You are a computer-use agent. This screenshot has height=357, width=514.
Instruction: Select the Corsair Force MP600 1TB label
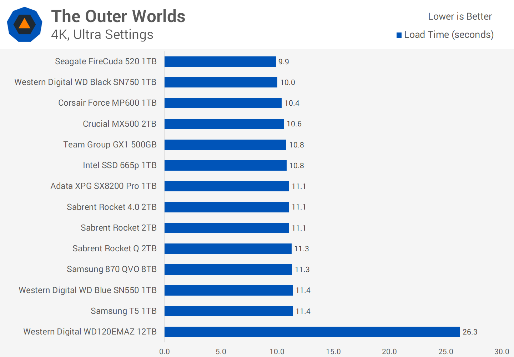(107, 103)
